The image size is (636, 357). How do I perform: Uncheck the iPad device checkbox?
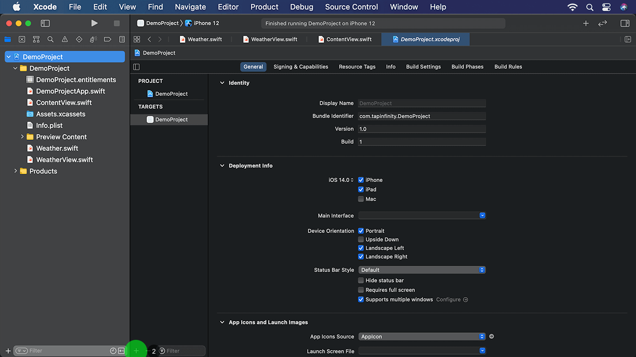361,189
